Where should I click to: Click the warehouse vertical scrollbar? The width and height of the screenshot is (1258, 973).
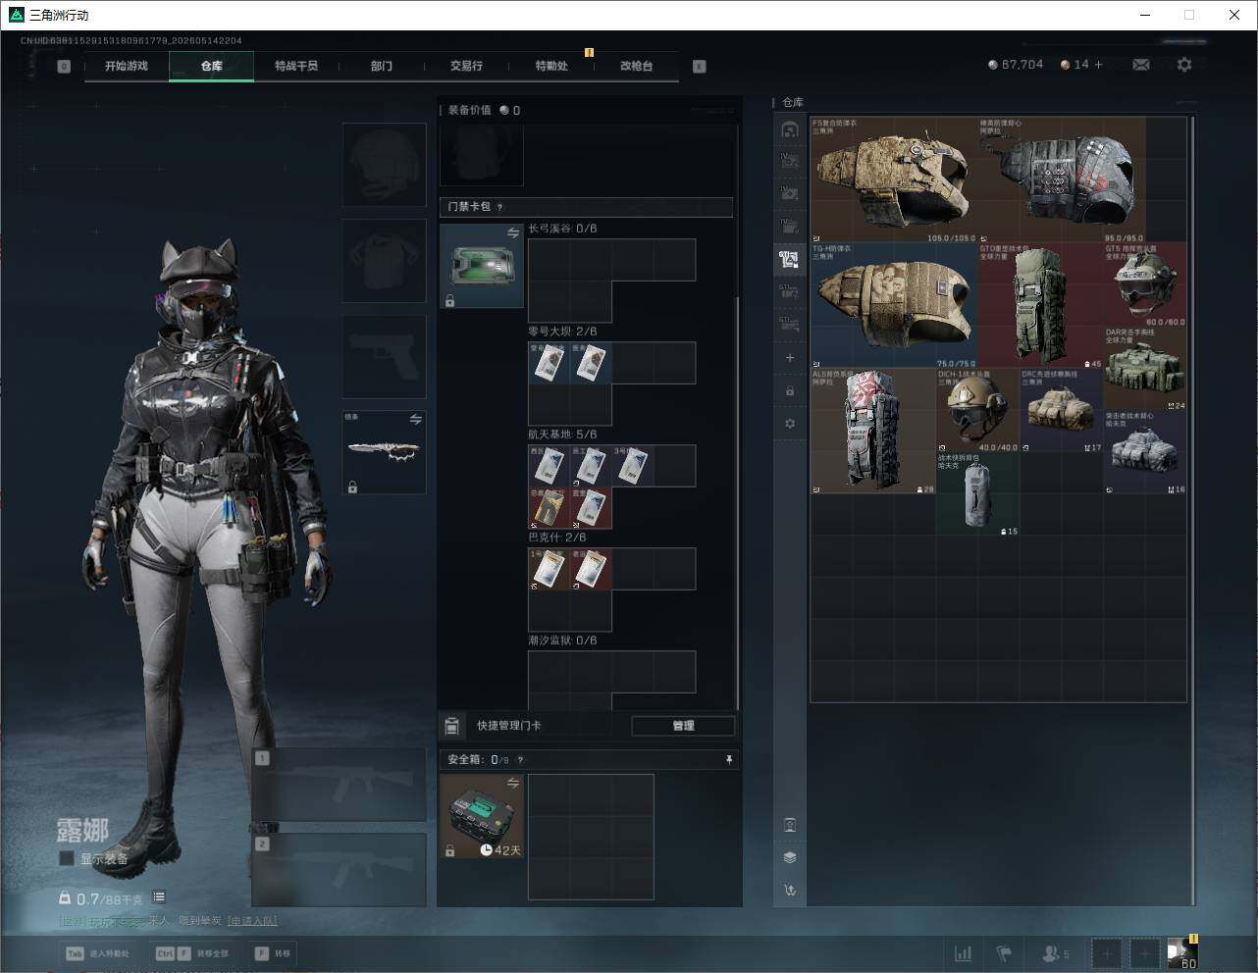point(1193,510)
